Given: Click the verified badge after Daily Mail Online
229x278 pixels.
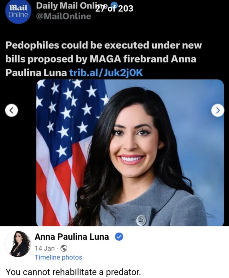Looking at the screenshot, I should pos(115,4).
